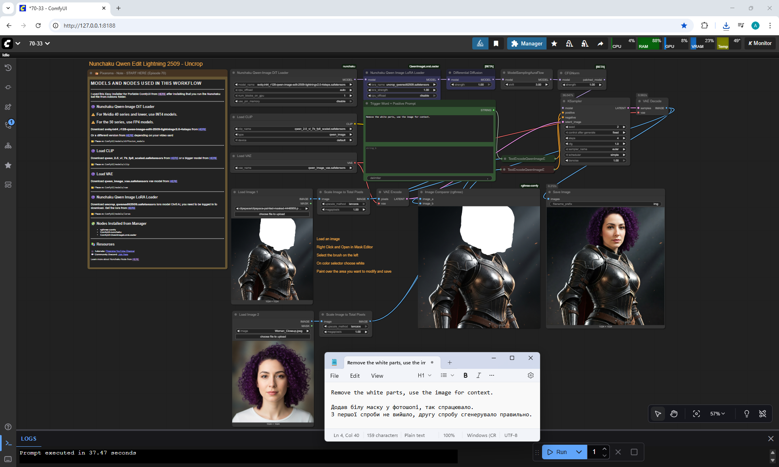Toggle the bottom panel terminal icon
Image resolution: width=779 pixels, height=467 pixels.
[x=8, y=443]
